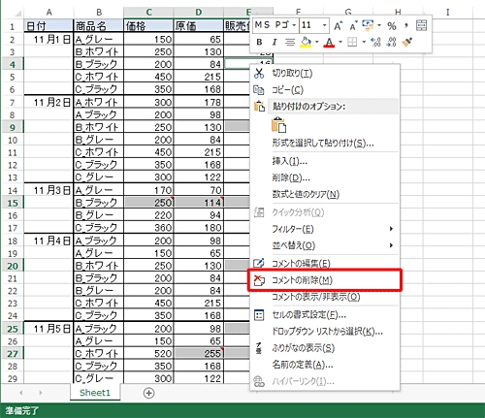This screenshot has width=485, height=418.
Task: Choose 名前の定義(A)...
Action: [325, 365]
